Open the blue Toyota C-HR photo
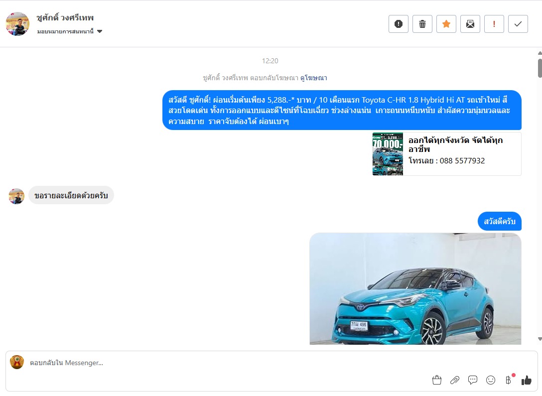542x396 pixels. tap(415, 288)
